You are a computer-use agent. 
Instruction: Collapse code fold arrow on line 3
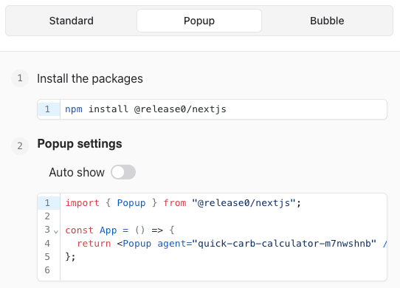pyautogui.click(x=56, y=232)
